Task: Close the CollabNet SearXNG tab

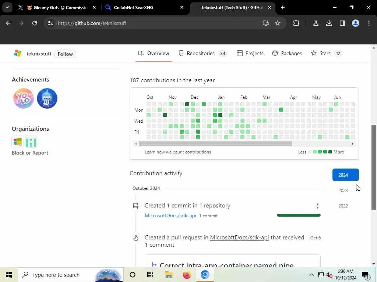Action: (x=182, y=7)
